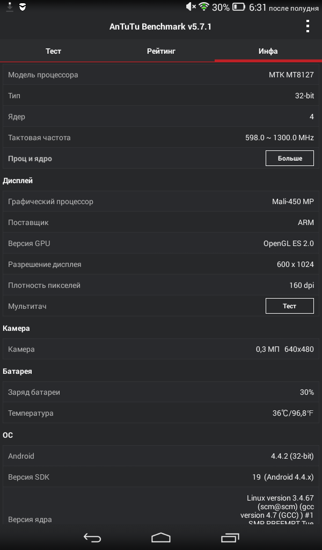Tap the Модель процессора row

click(161, 75)
